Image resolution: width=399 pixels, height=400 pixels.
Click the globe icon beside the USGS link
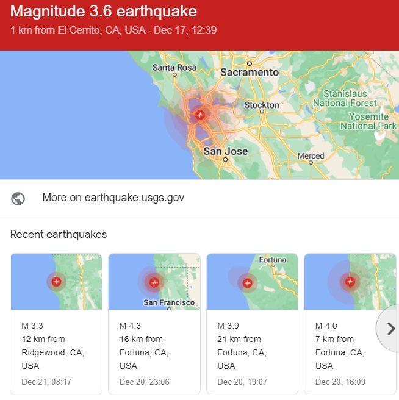click(x=18, y=198)
